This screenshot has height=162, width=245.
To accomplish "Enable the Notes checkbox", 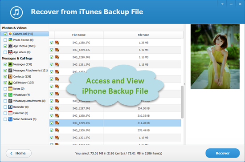I will [5, 89].
